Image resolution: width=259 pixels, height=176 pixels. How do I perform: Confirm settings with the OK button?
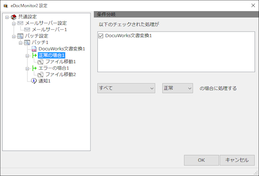point(201,160)
